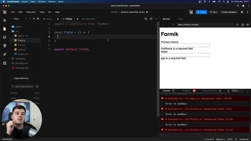Create a new file via Files header icon
The height and width of the screenshot is (141, 251).
(x=34, y=19)
